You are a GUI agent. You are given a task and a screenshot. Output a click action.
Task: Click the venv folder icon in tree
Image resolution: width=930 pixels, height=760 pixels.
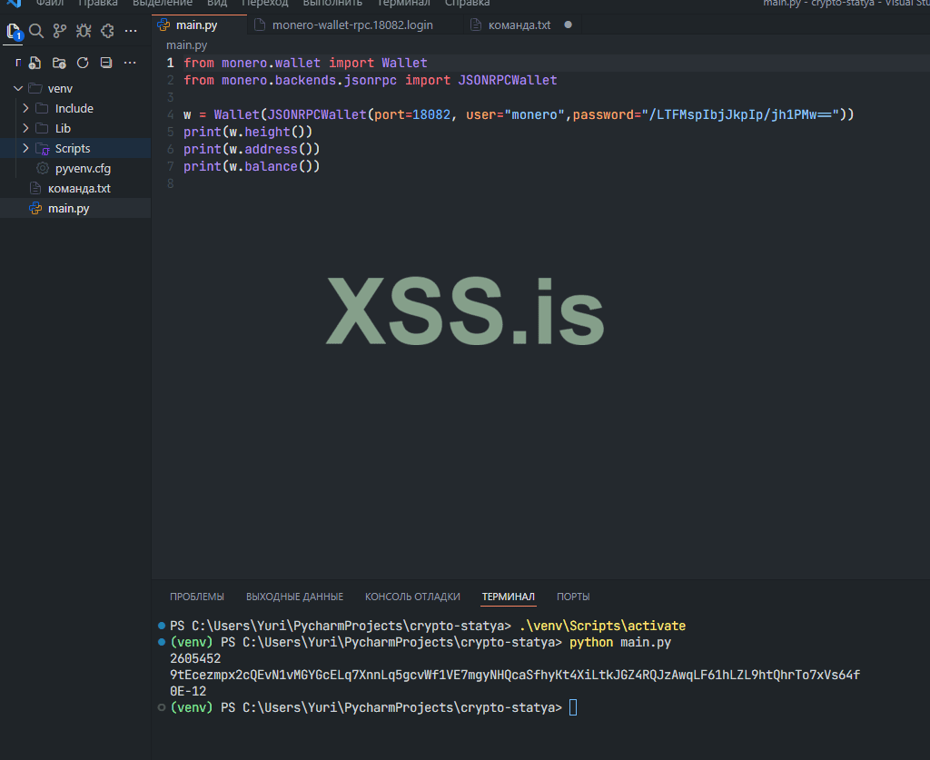tap(35, 88)
